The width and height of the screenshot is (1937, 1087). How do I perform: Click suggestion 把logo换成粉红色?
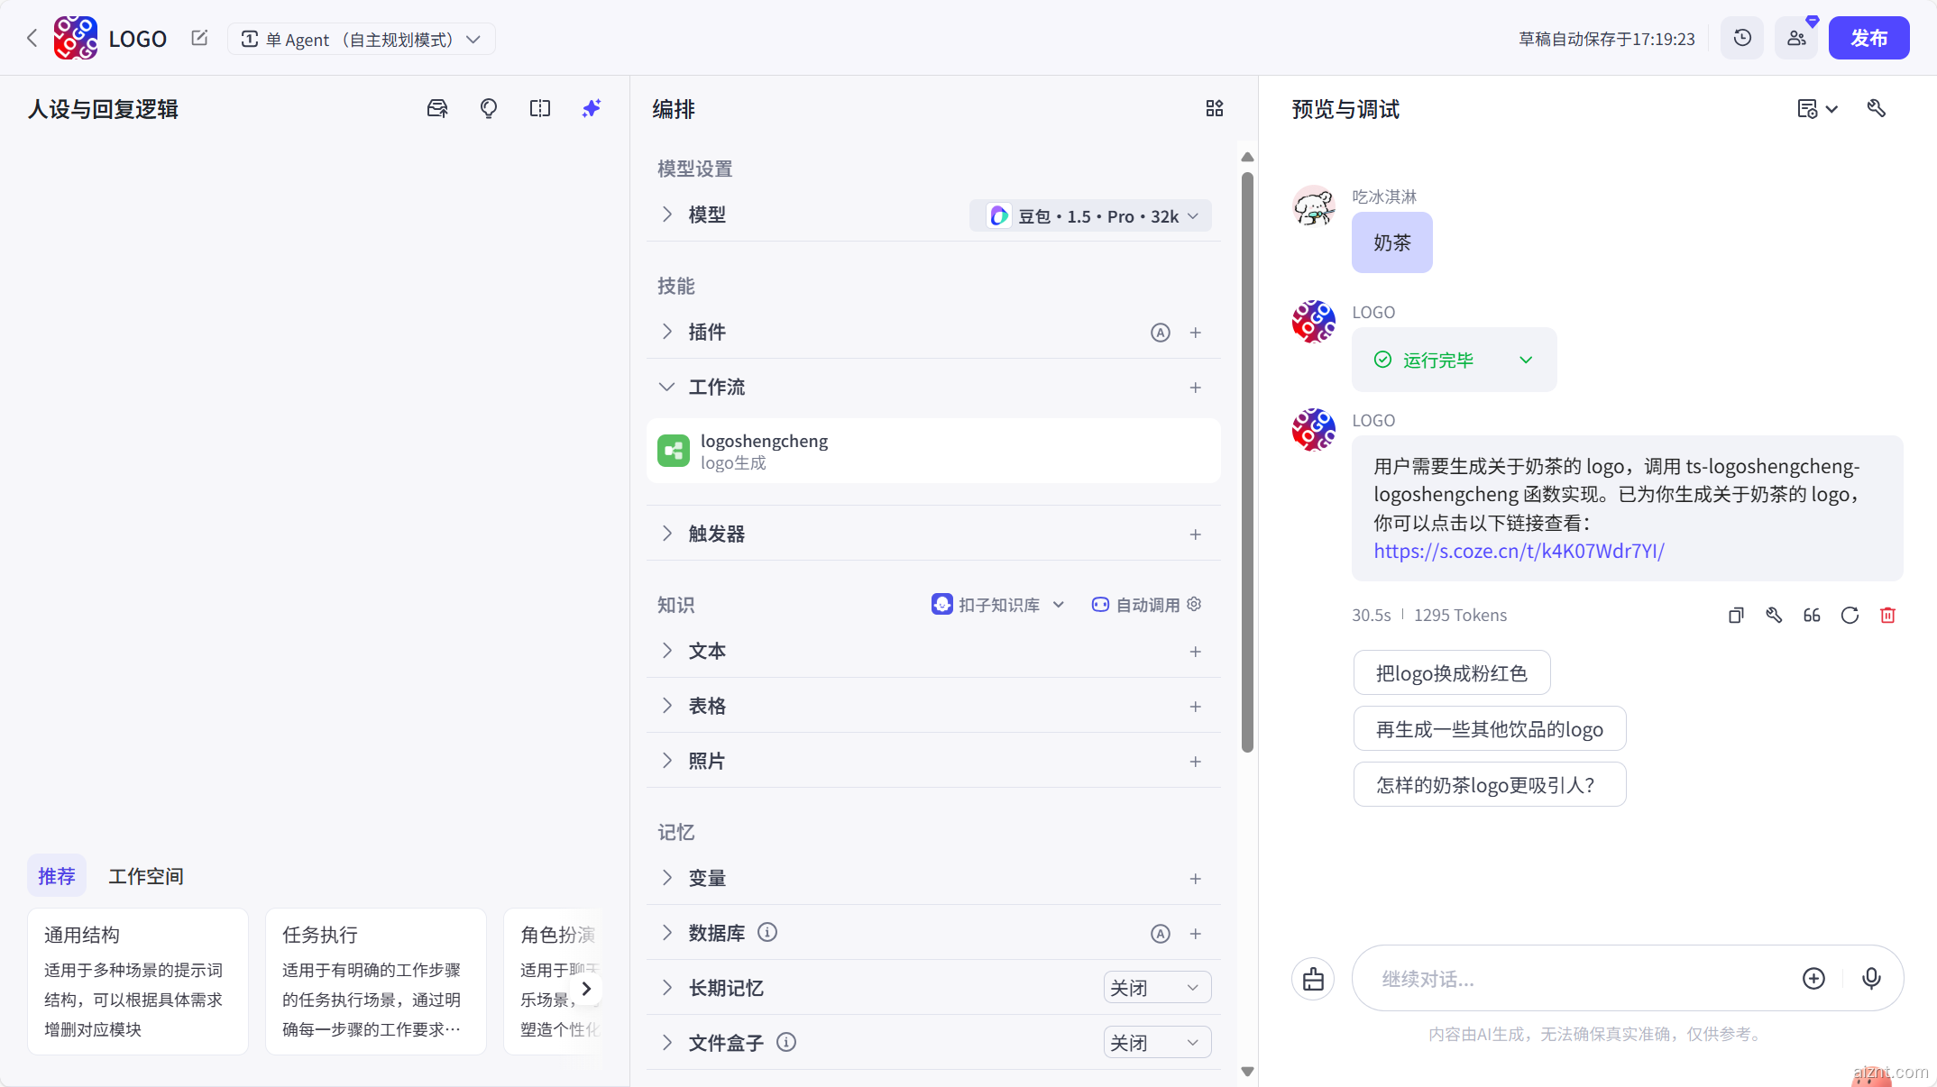point(1452,673)
